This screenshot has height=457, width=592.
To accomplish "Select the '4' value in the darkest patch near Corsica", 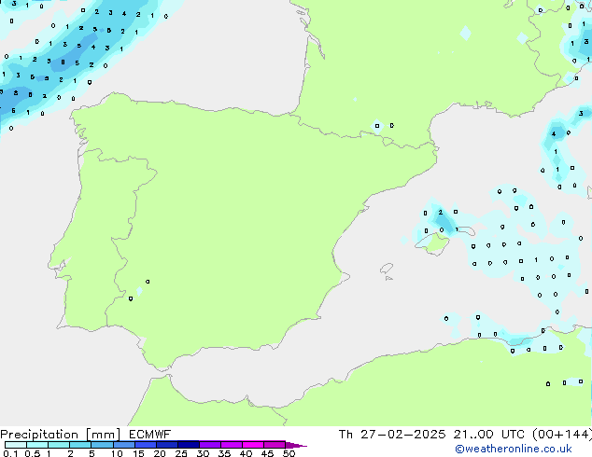I will click(554, 134).
